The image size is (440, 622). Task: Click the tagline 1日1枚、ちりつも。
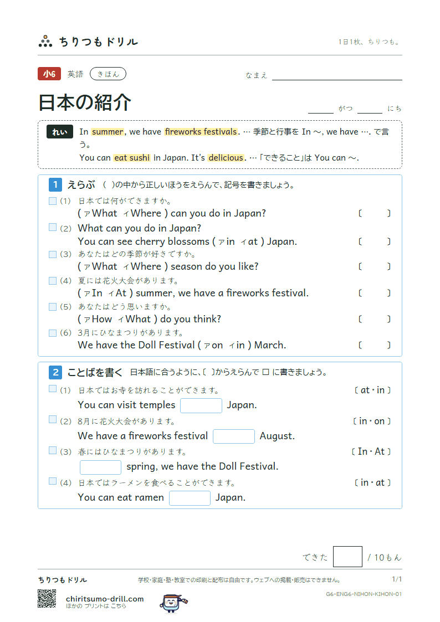[370, 42]
